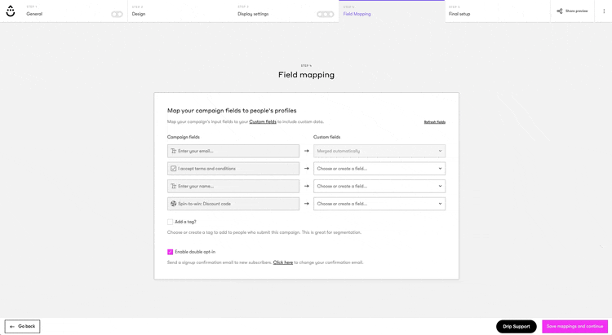Open custom field dropdown for Spin-to-win Discount code

tap(379, 204)
